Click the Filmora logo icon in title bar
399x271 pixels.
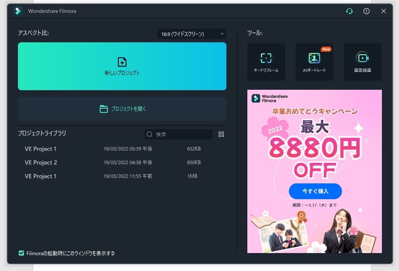click(x=18, y=11)
